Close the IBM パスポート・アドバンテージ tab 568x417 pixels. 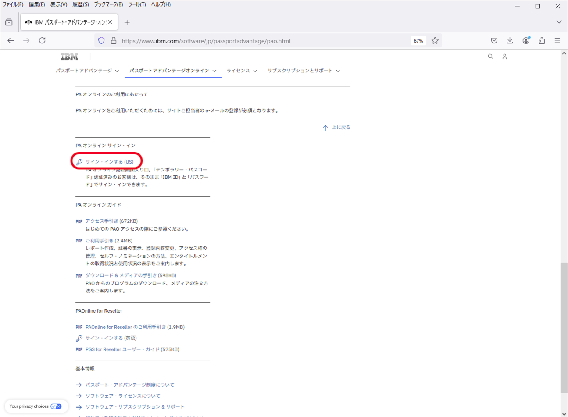(x=110, y=22)
